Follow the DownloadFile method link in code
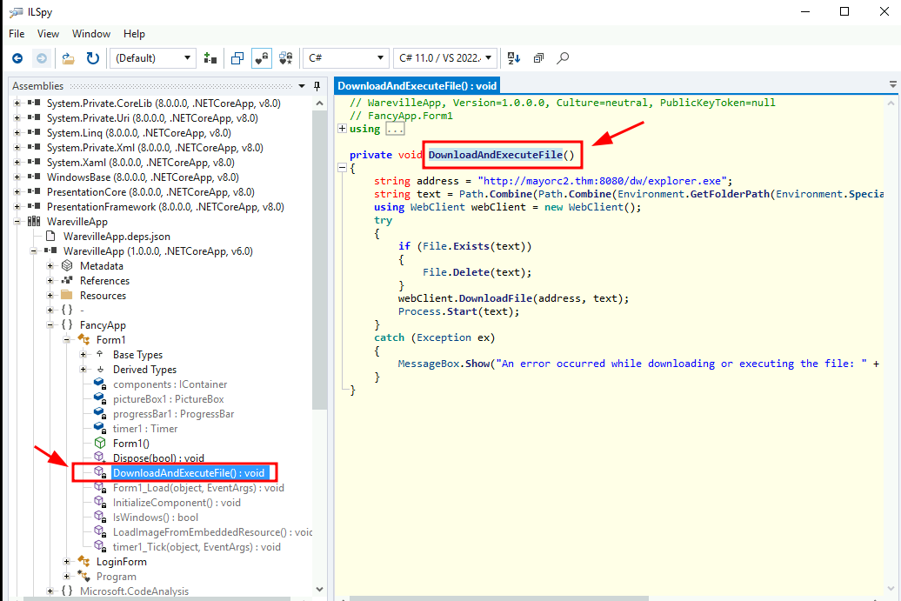 pyautogui.click(x=496, y=298)
